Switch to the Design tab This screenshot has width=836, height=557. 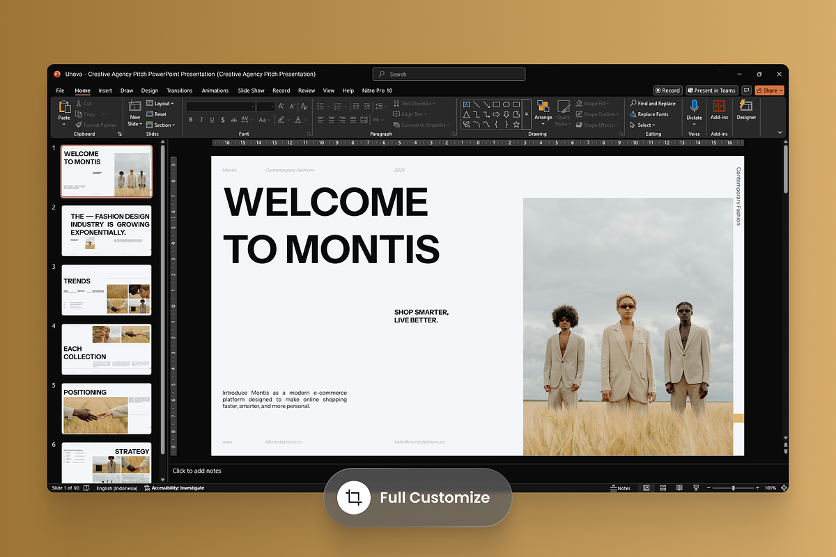[149, 91]
